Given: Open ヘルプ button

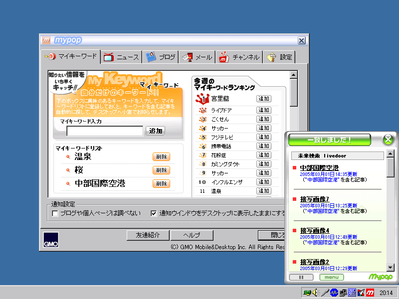Looking at the screenshot, I should pyautogui.click(x=192, y=235).
